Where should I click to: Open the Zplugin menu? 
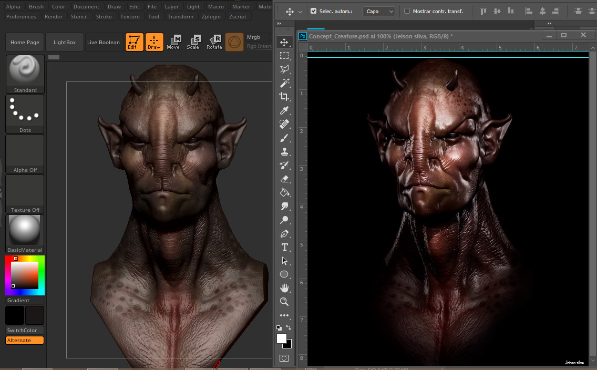211,16
